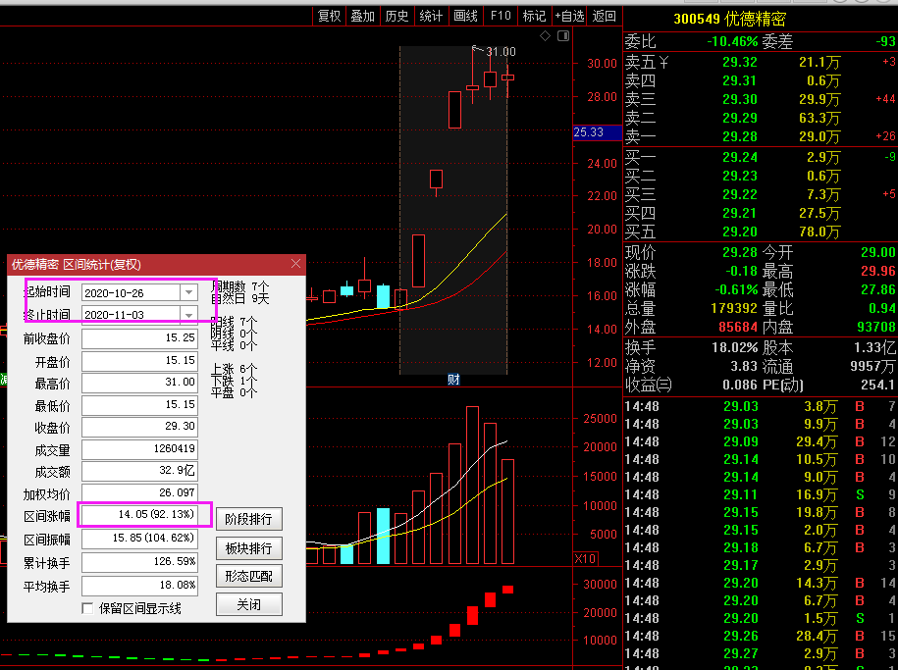The image size is (898, 670).
Task: Click the 区间涨幅 value field
Action: [x=139, y=514]
